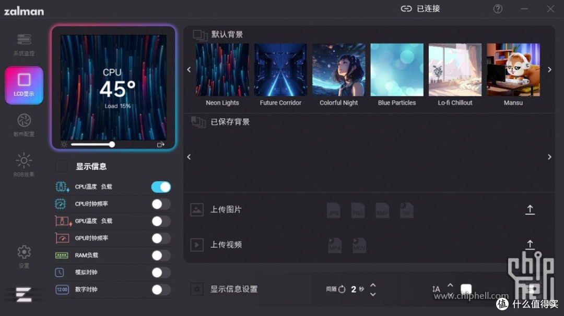Click the 上传图片 picture icon

(197, 210)
